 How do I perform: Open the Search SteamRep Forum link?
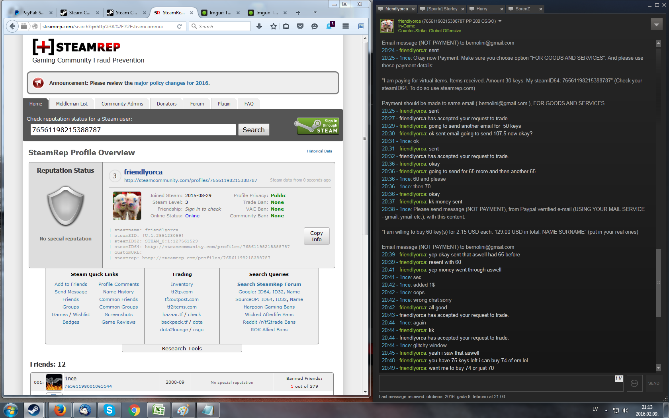click(x=269, y=284)
